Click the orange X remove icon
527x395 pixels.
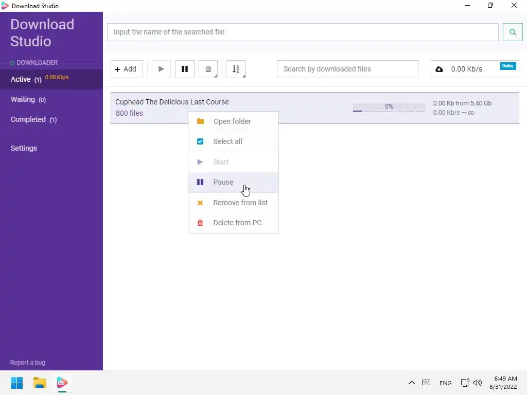[200, 203]
